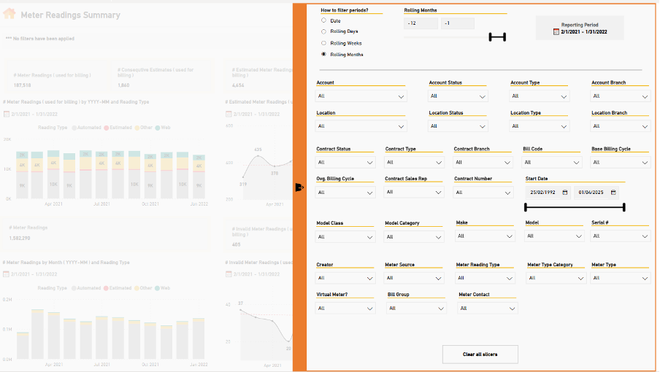Open the Bill Code dropdown
The width and height of the screenshot is (660, 372).
[x=552, y=162]
